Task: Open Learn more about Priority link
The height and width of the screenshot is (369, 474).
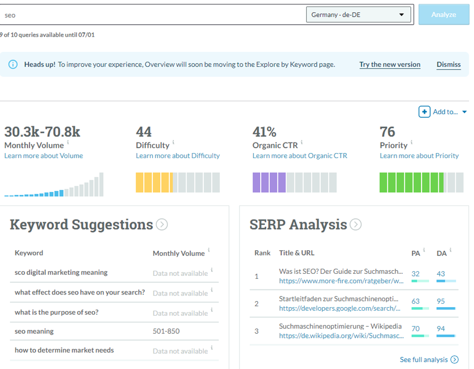Action: pos(419,156)
